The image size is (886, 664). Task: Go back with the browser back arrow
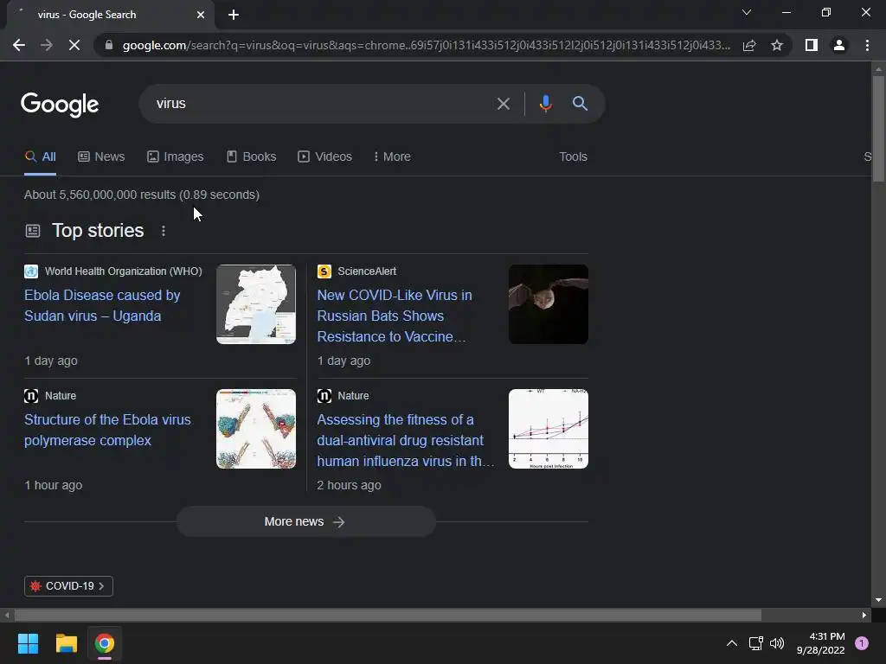[x=19, y=45]
